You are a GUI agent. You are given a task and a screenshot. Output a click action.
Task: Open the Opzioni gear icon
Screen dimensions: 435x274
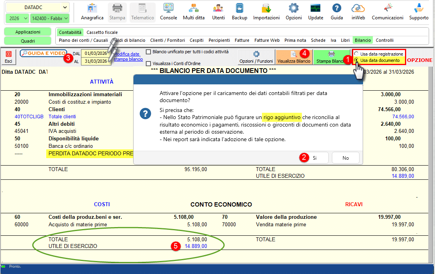(x=294, y=12)
